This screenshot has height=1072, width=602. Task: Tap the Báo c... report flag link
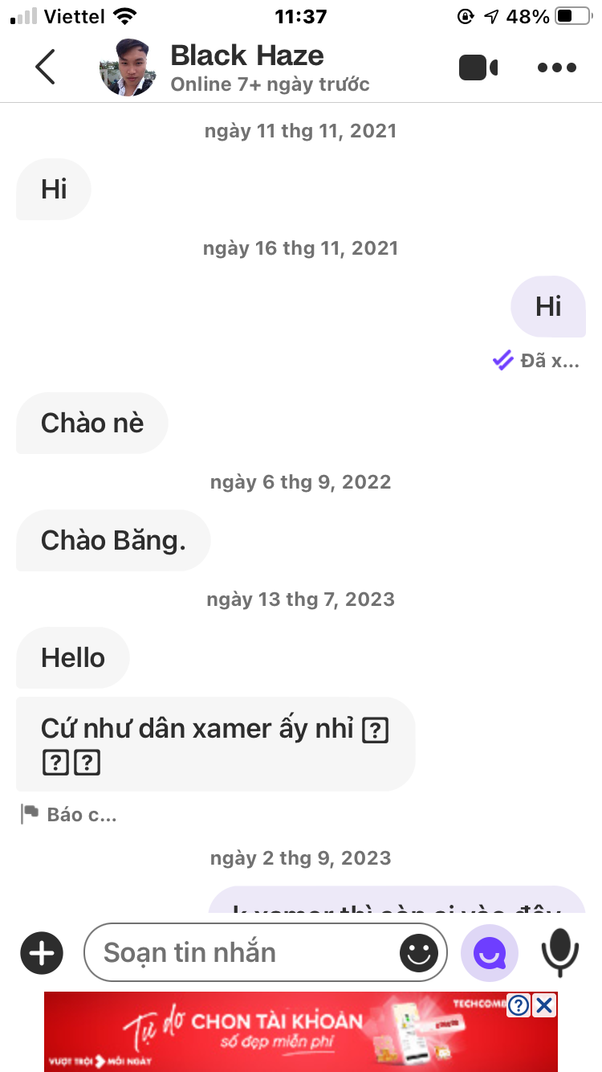coord(69,814)
